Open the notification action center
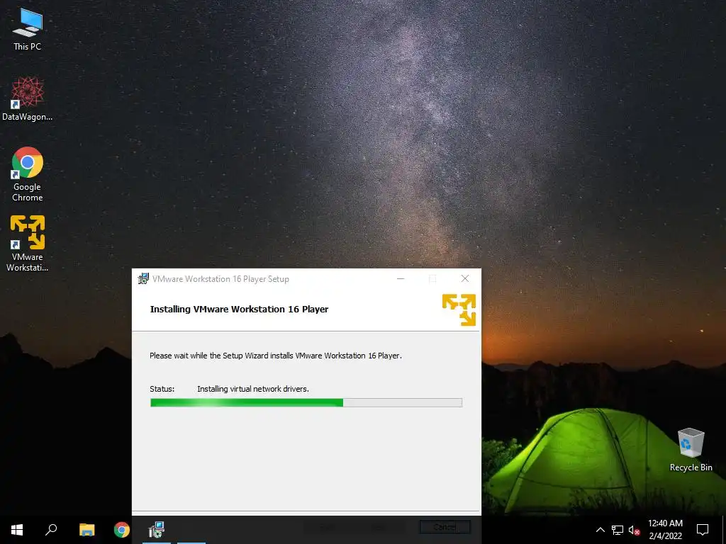This screenshot has height=544, width=726. coord(703,530)
